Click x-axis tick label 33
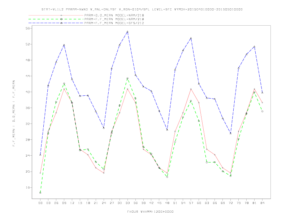This screenshot has height=221, width=286. click(x=127, y=203)
